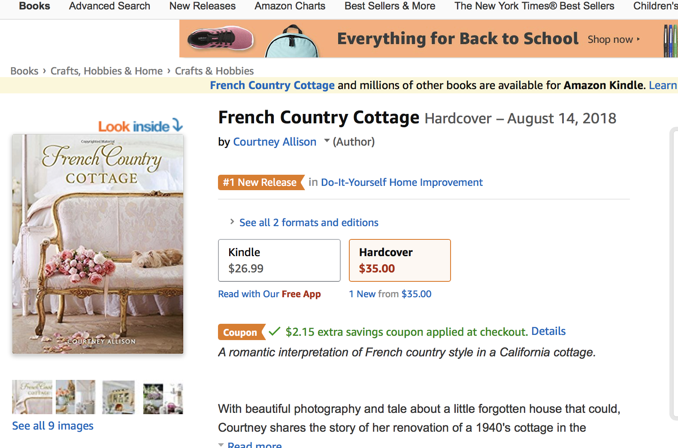The height and width of the screenshot is (448, 678).
Task: Expand See all 2 formats and editions
Action: pyautogui.click(x=309, y=223)
